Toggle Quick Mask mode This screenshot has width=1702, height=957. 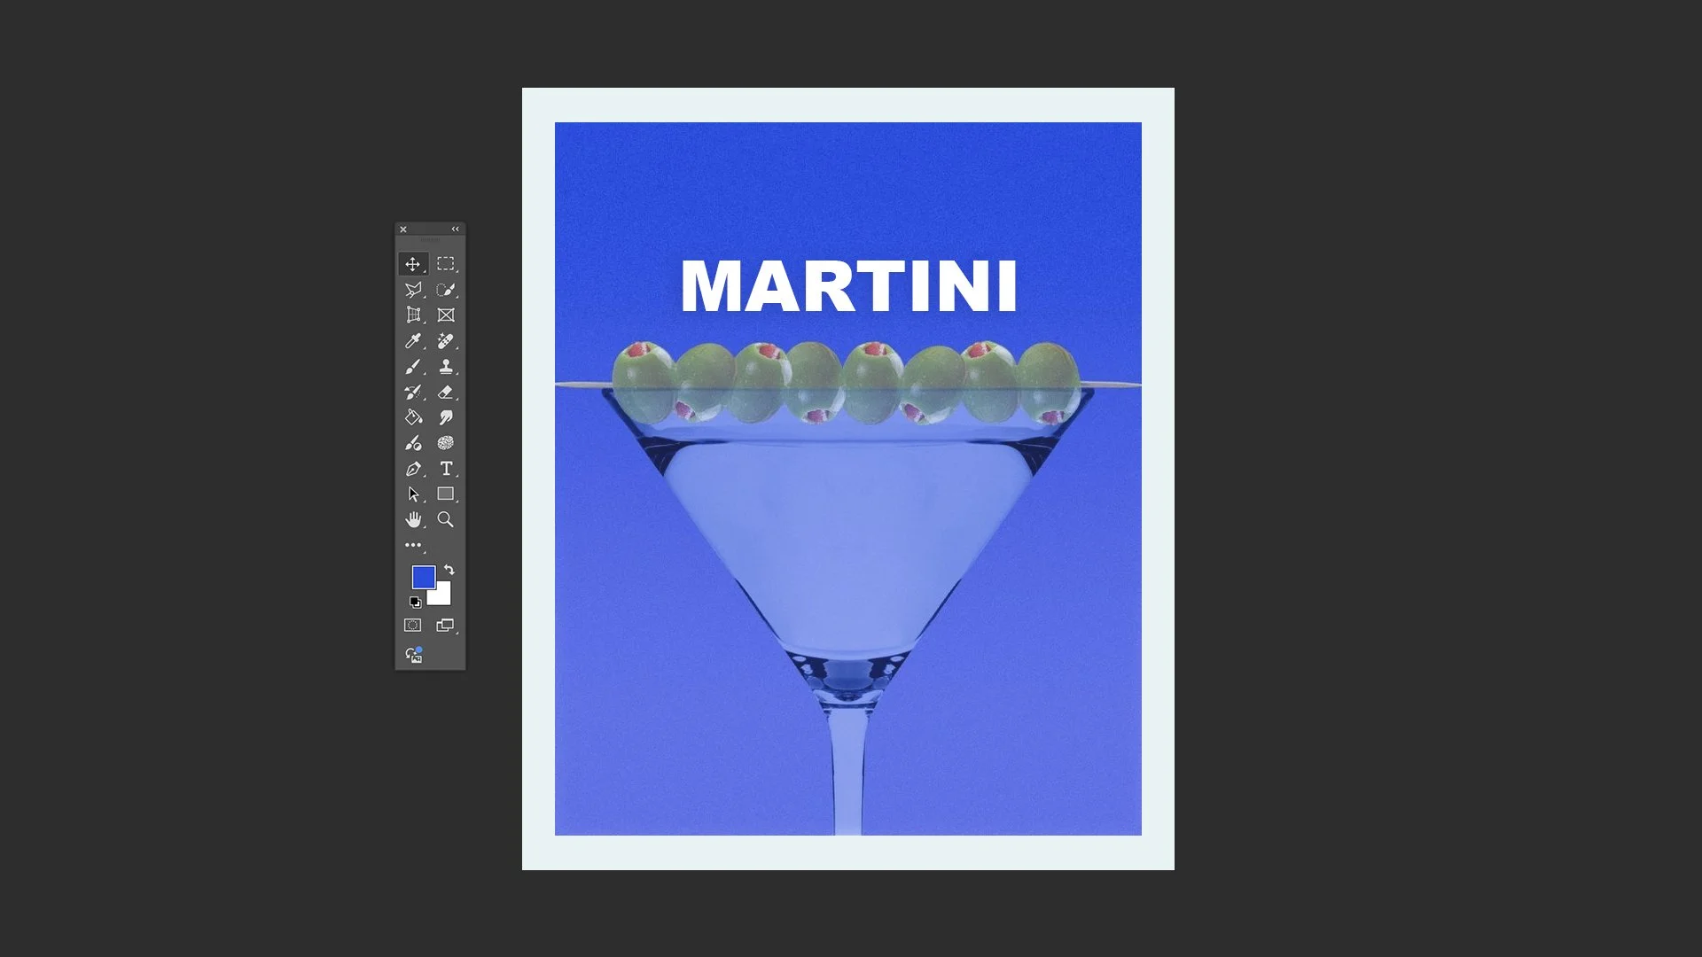click(413, 626)
